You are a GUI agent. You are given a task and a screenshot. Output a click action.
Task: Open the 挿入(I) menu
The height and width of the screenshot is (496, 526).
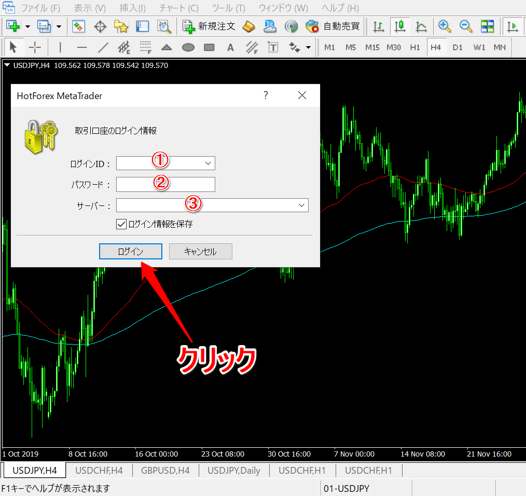[132, 8]
